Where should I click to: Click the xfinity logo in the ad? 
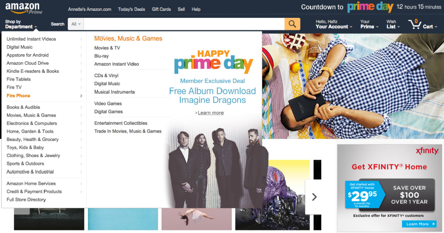(x=427, y=151)
